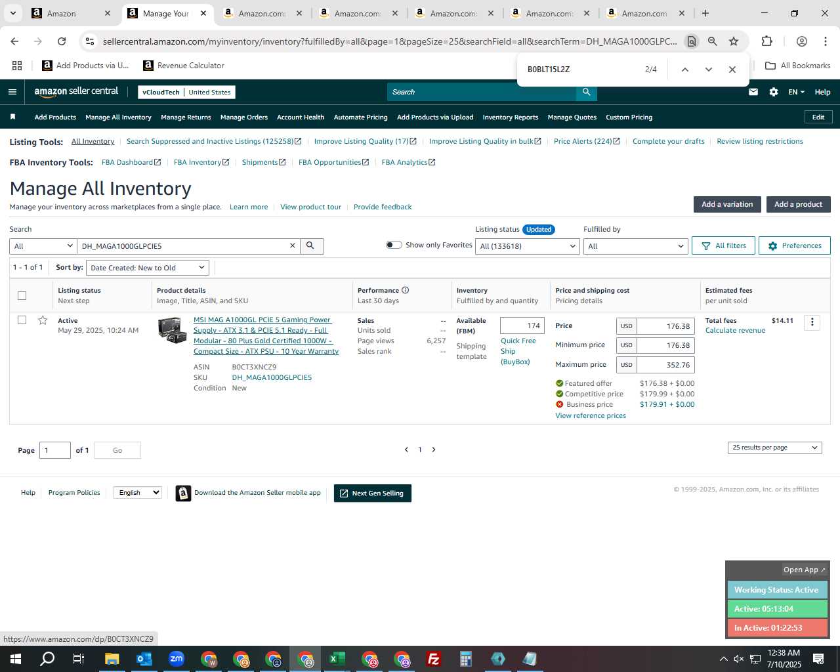Open the Inventory Reports menu item
Image resolution: width=840 pixels, height=672 pixels.
pos(510,117)
